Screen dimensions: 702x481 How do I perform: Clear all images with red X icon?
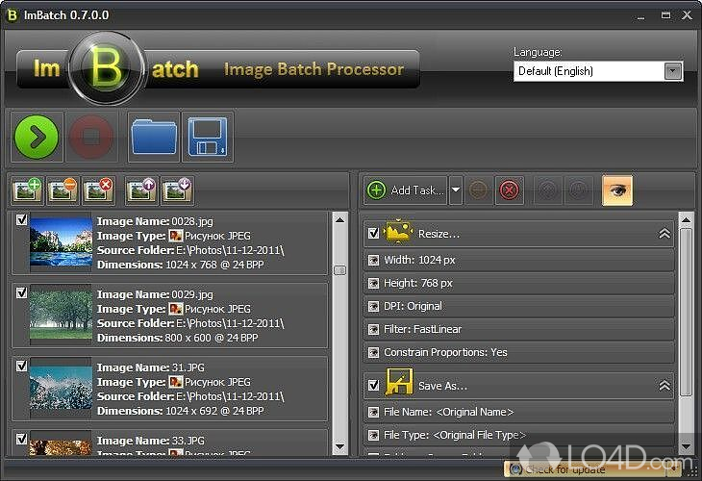98,190
